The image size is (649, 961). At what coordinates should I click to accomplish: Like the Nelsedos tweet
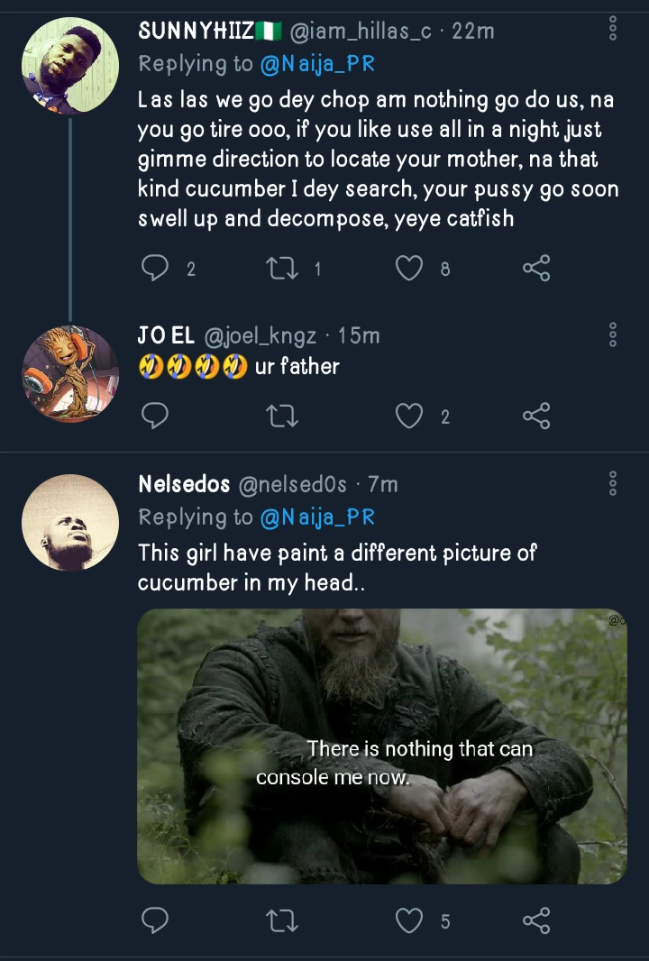410,920
